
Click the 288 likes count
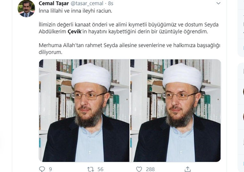coord(150,169)
